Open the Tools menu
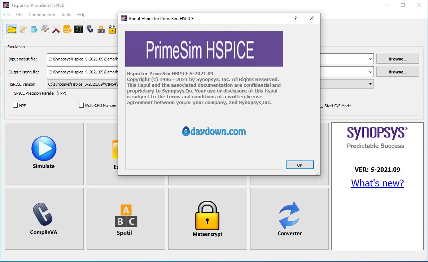The width and height of the screenshot is (428, 262). click(x=66, y=15)
